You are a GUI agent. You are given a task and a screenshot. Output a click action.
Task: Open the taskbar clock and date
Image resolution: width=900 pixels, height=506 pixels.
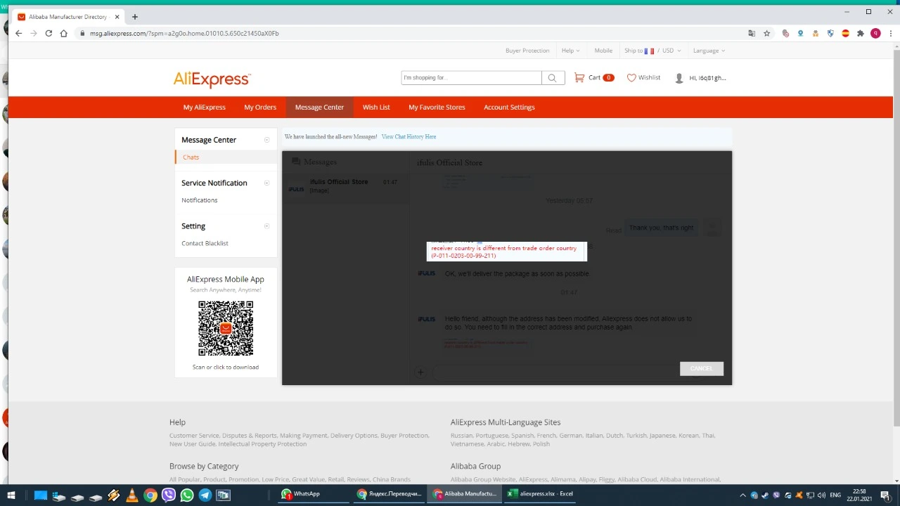859,495
